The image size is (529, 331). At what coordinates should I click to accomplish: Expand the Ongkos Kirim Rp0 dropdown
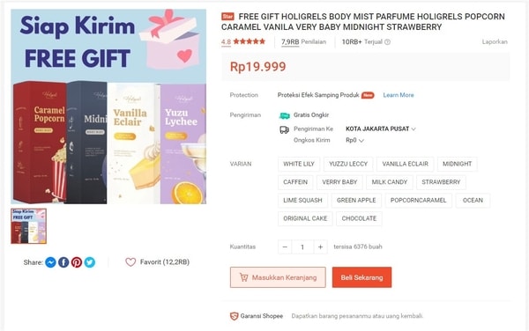pyautogui.click(x=354, y=140)
